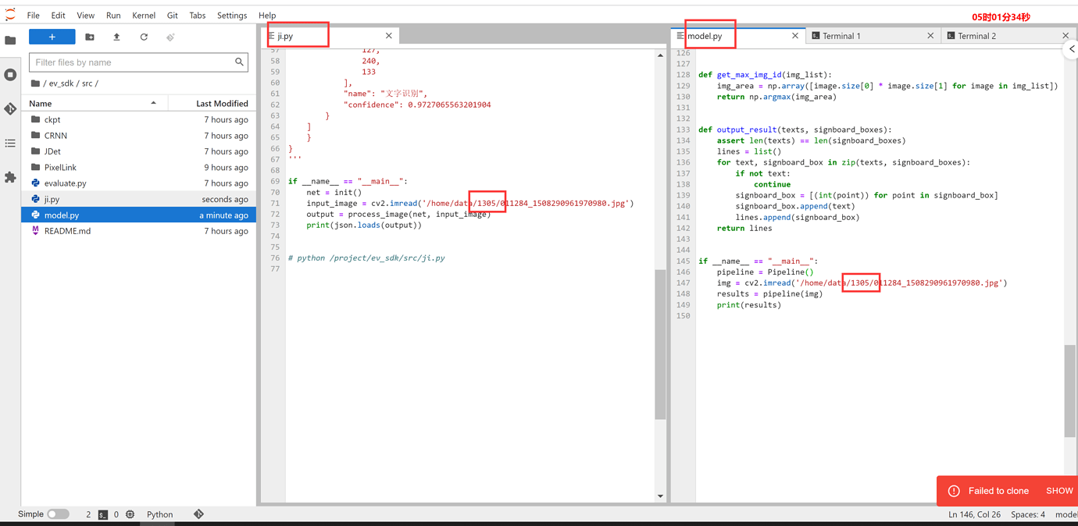
Task: Open the Tabs menu
Action: tap(198, 16)
